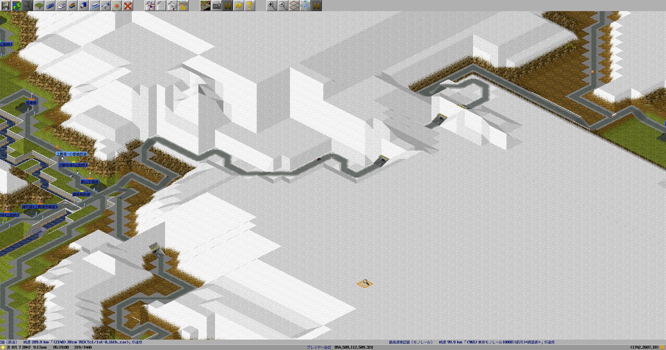Select the red X remove tool
Screen dimensions: 666x350
pos(128,6)
